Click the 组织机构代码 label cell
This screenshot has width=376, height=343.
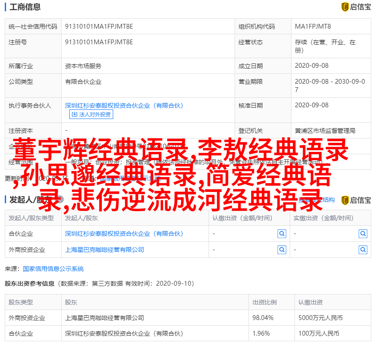click(x=263, y=26)
